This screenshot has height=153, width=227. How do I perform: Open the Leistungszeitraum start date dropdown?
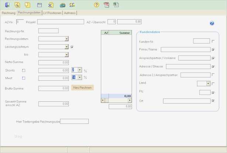[67, 47]
